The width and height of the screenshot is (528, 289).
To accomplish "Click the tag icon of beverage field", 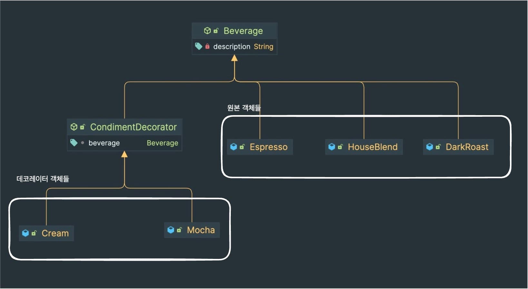I will point(74,143).
